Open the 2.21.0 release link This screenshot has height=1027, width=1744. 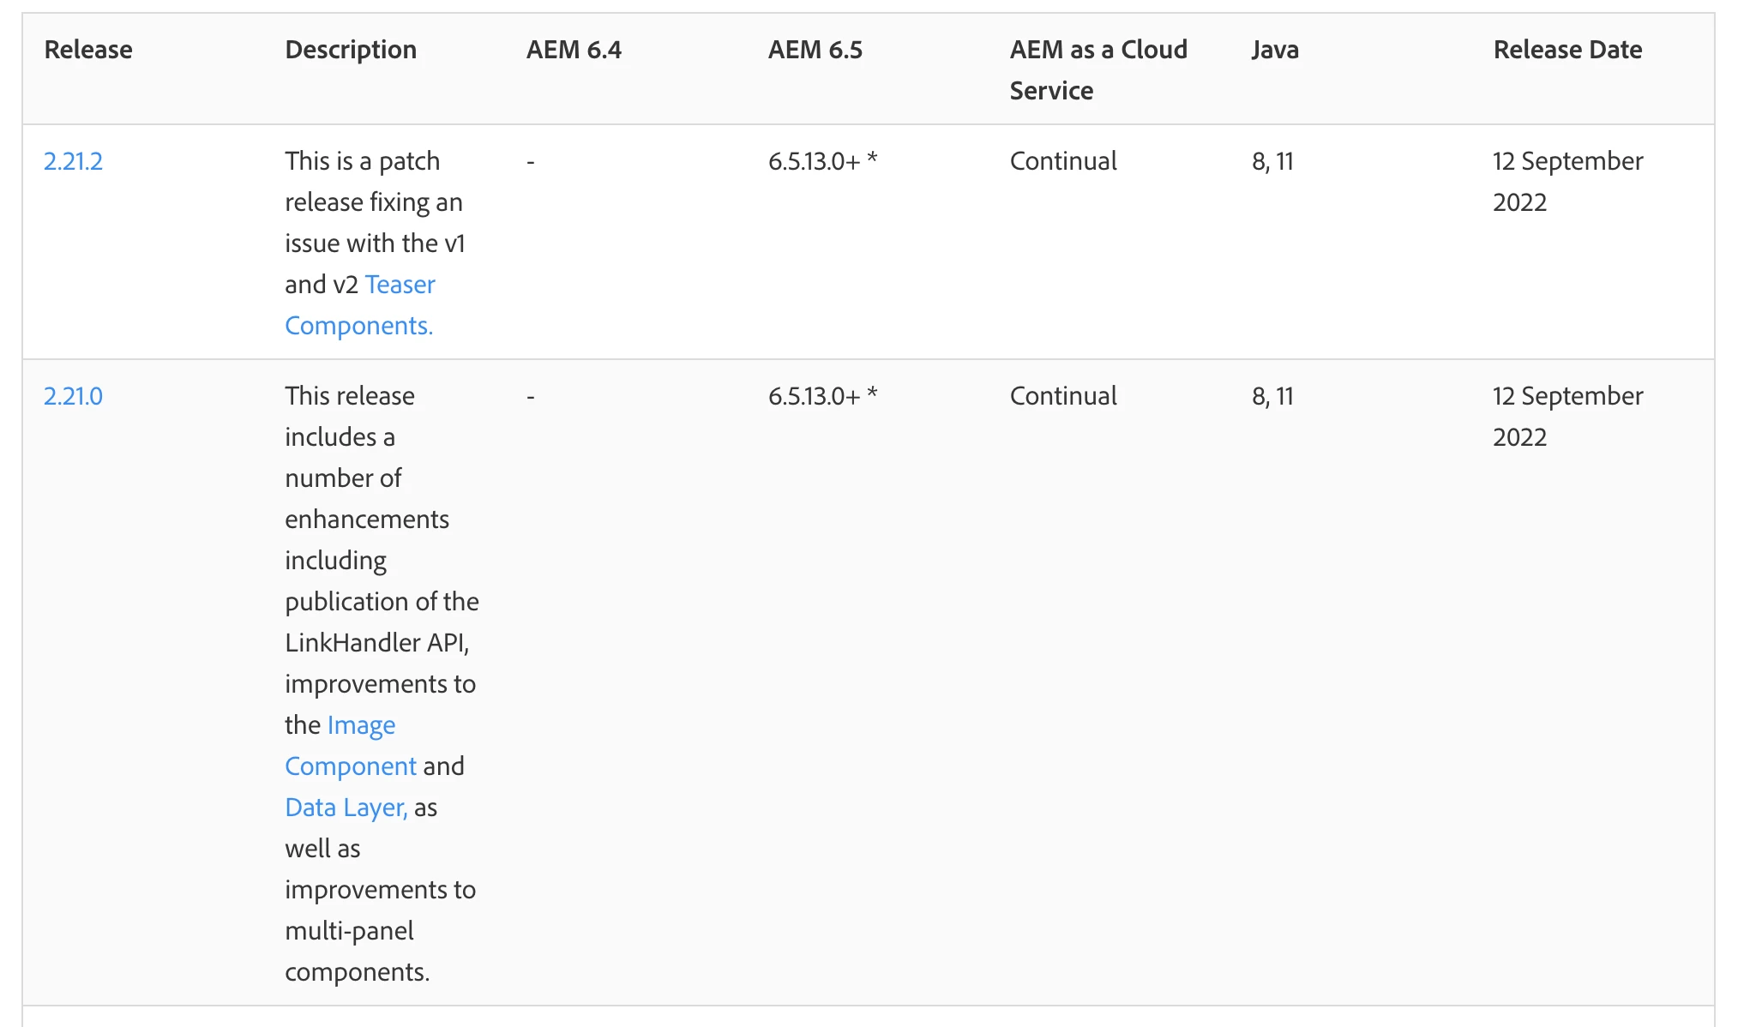(73, 396)
